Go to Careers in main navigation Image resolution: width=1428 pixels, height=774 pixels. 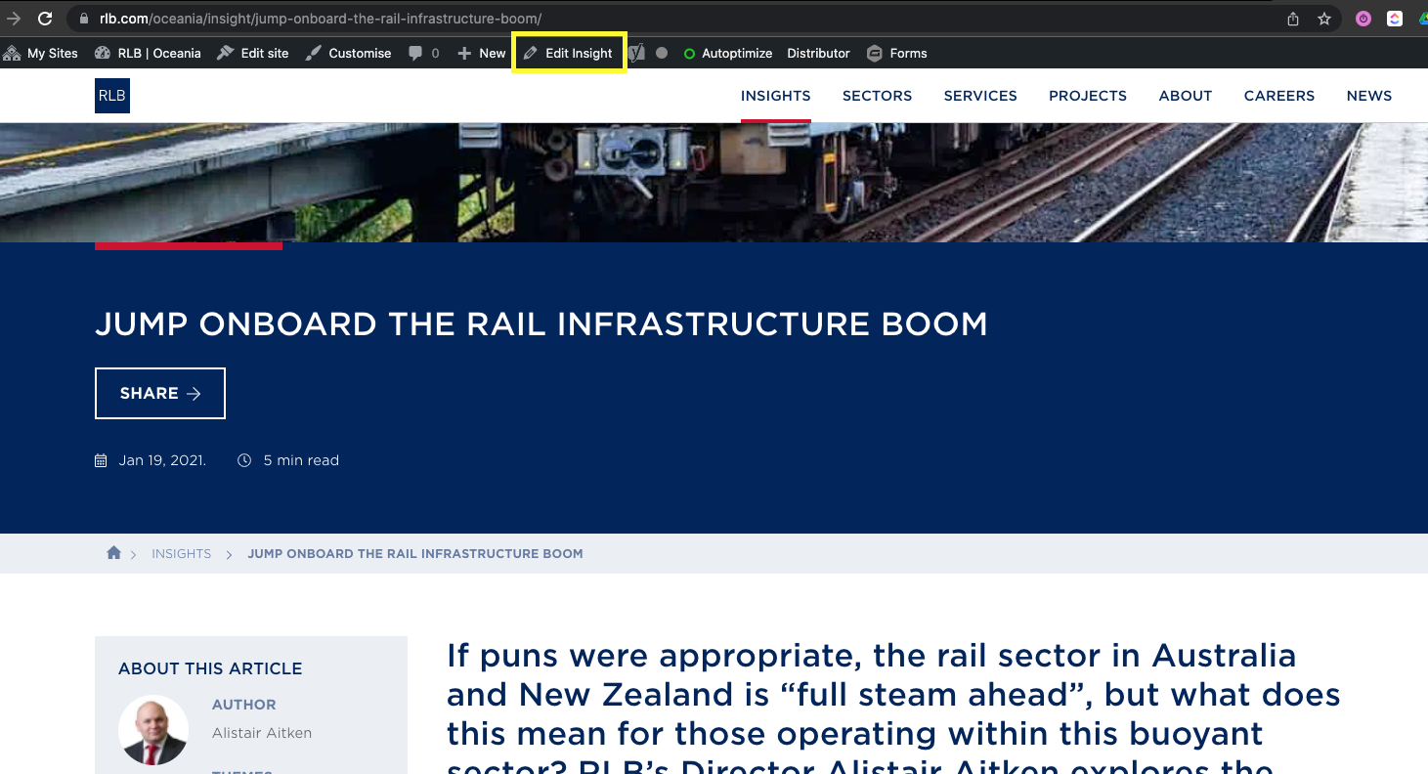pyautogui.click(x=1279, y=96)
